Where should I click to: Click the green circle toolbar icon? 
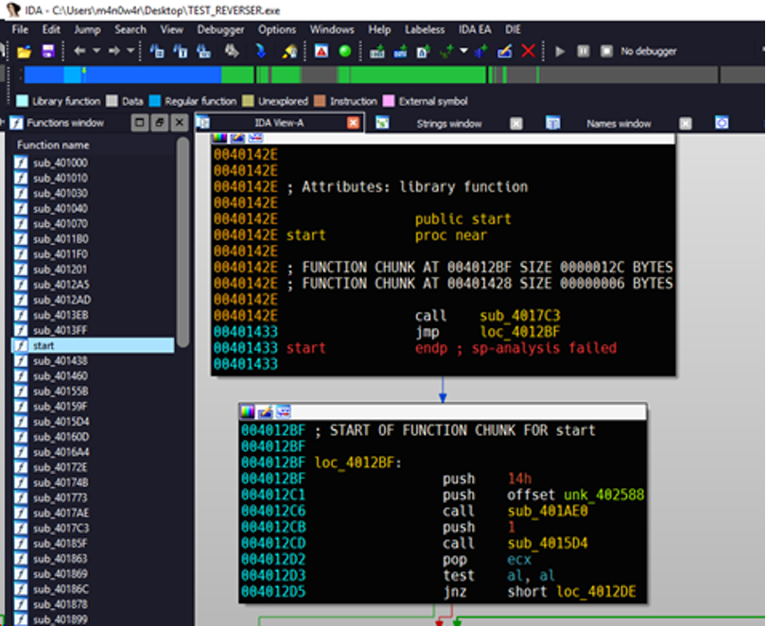(345, 51)
